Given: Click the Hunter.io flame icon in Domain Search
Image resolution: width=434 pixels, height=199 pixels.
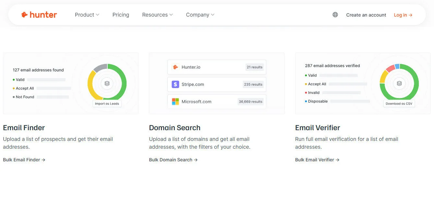Looking at the screenshot, I should coord(175,67).
